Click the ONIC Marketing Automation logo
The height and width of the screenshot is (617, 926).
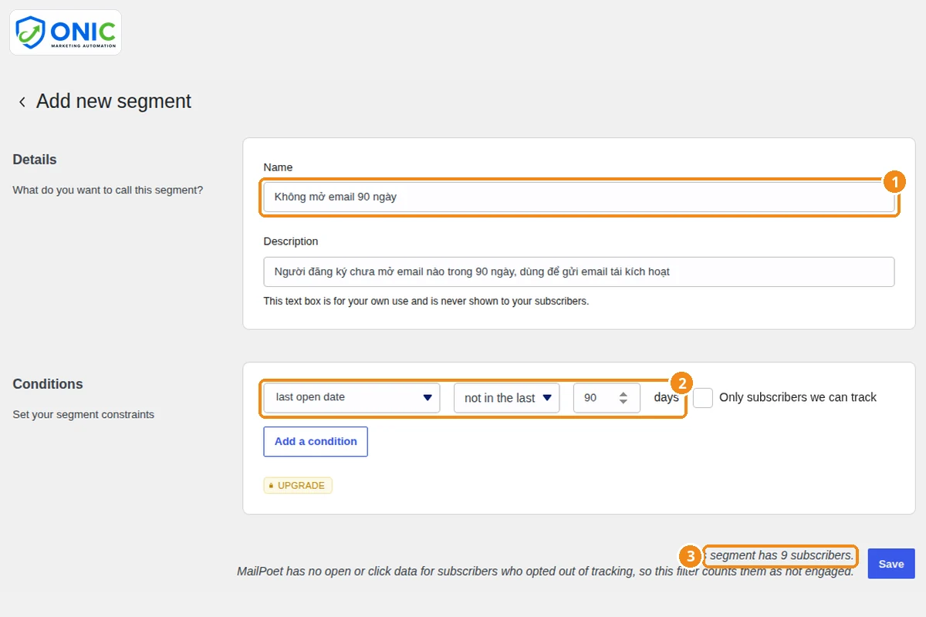point(66,32)
